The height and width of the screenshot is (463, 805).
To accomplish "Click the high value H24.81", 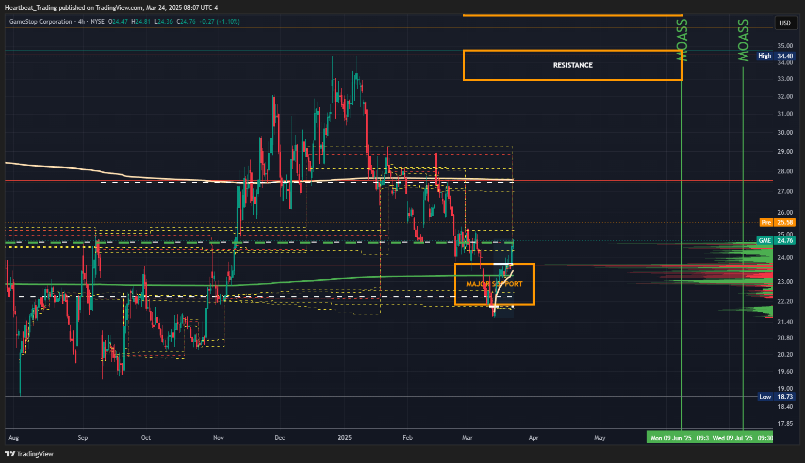I will pos(141,22).
